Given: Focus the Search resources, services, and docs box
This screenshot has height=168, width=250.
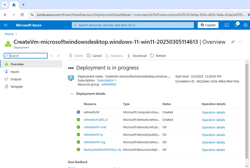Looking at the screenshot, I should tap(132, 25).
